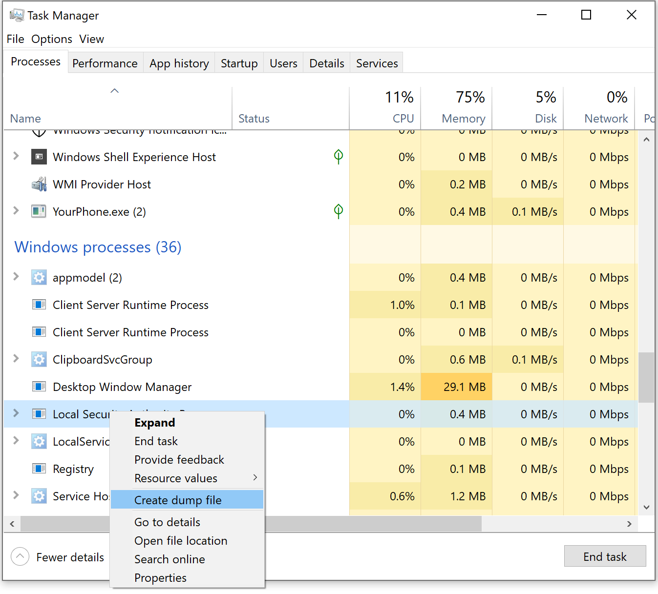Choose Create dump file from context menu
Image resolution: width=658 pixels, height=594 pixels.
[178, 500]
